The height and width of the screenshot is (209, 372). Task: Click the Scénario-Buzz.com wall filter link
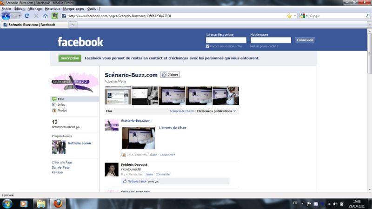(182, 111)
